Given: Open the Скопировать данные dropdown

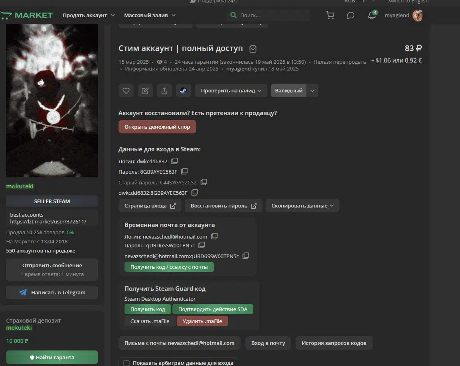Looking at the screenshot, I should tap(302, 206).
